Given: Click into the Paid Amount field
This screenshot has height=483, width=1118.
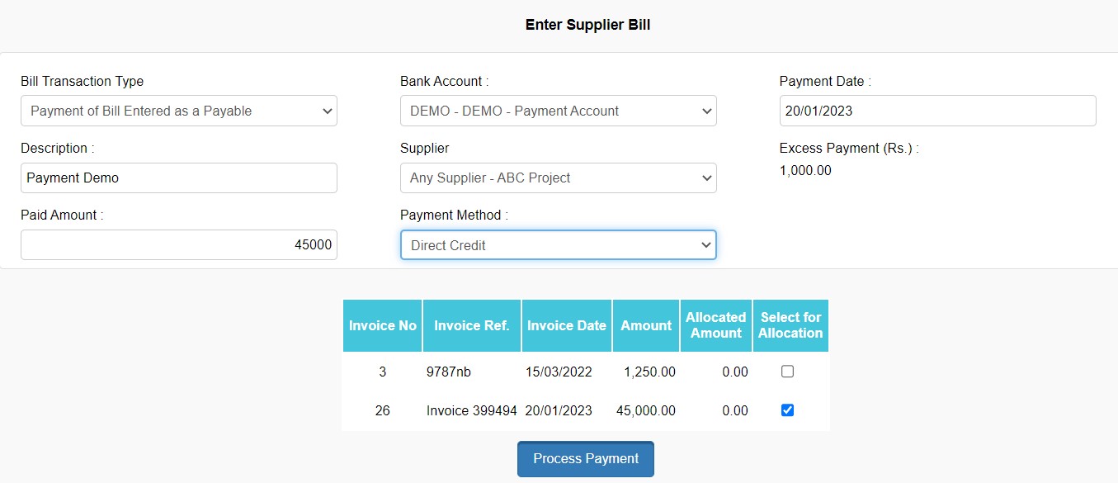Looking at the screenshot, I should pos(178,245).
